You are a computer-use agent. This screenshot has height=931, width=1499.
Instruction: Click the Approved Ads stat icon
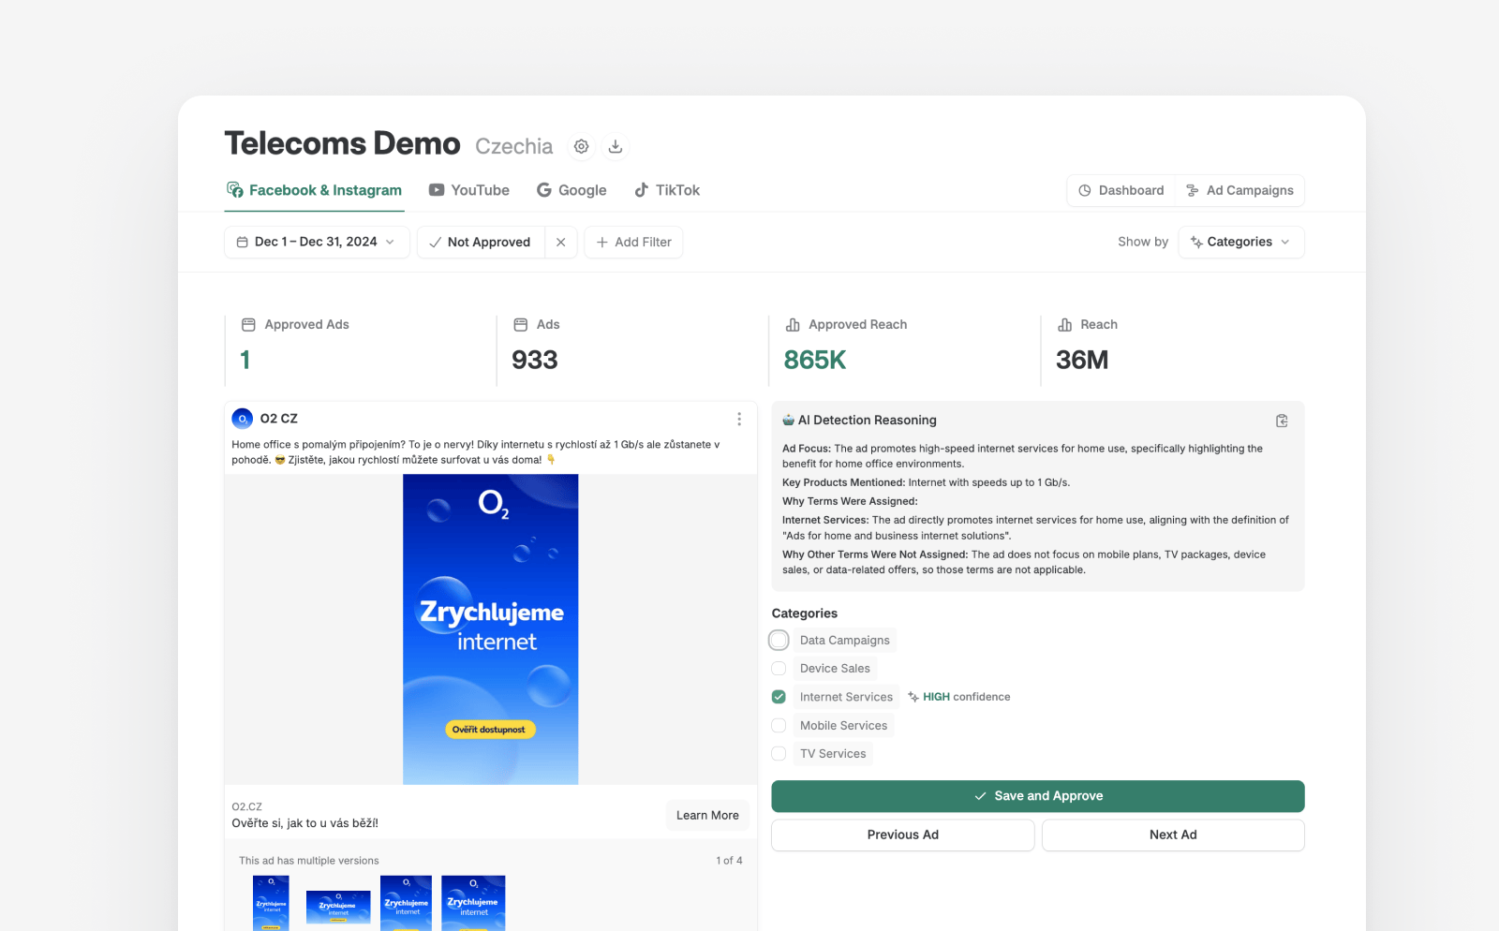click(x=248, y=324)
